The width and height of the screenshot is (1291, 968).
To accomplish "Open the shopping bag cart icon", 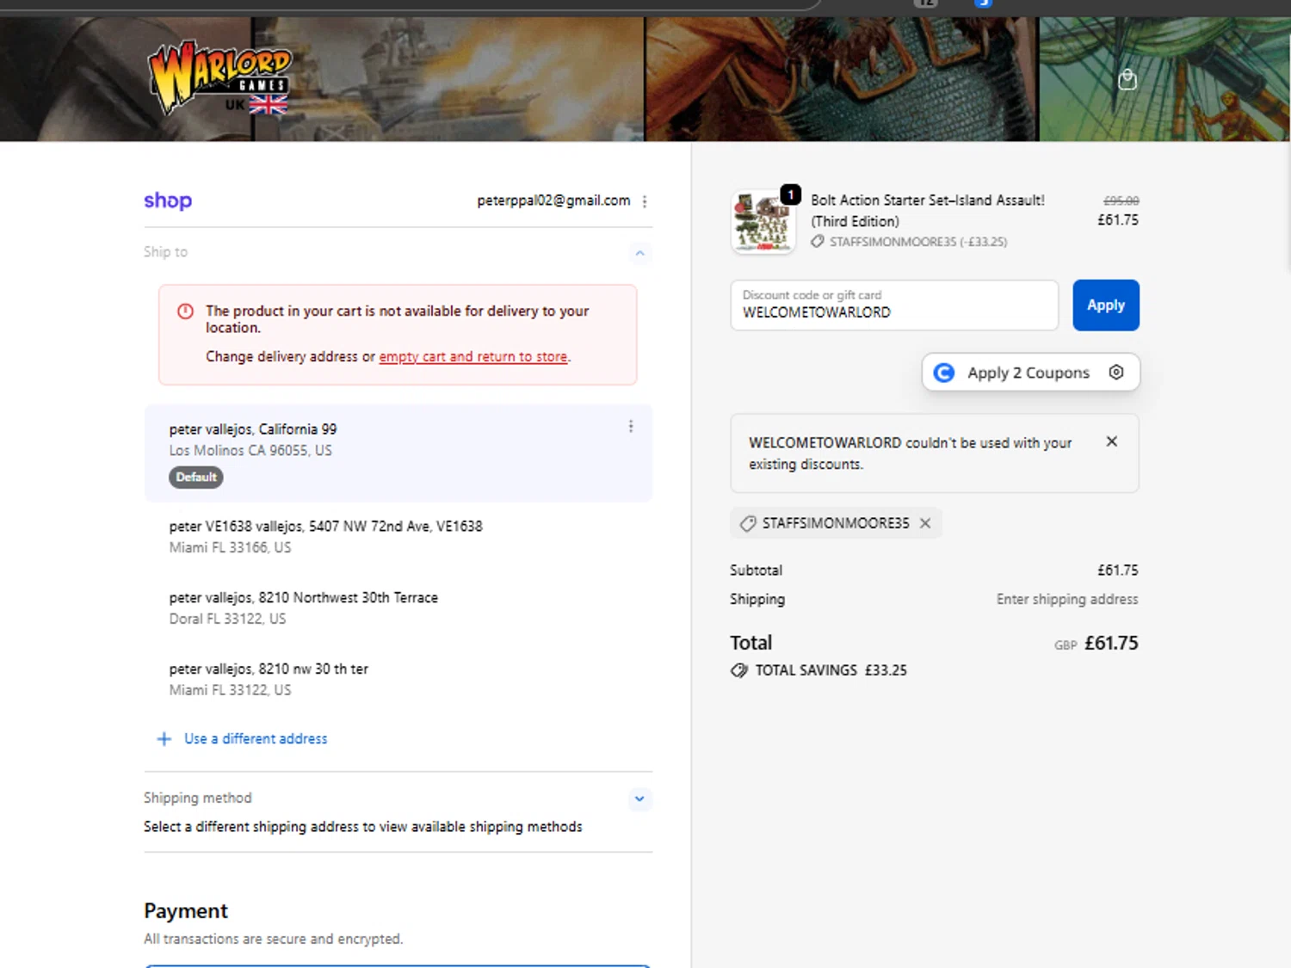I will (1127, 80).
